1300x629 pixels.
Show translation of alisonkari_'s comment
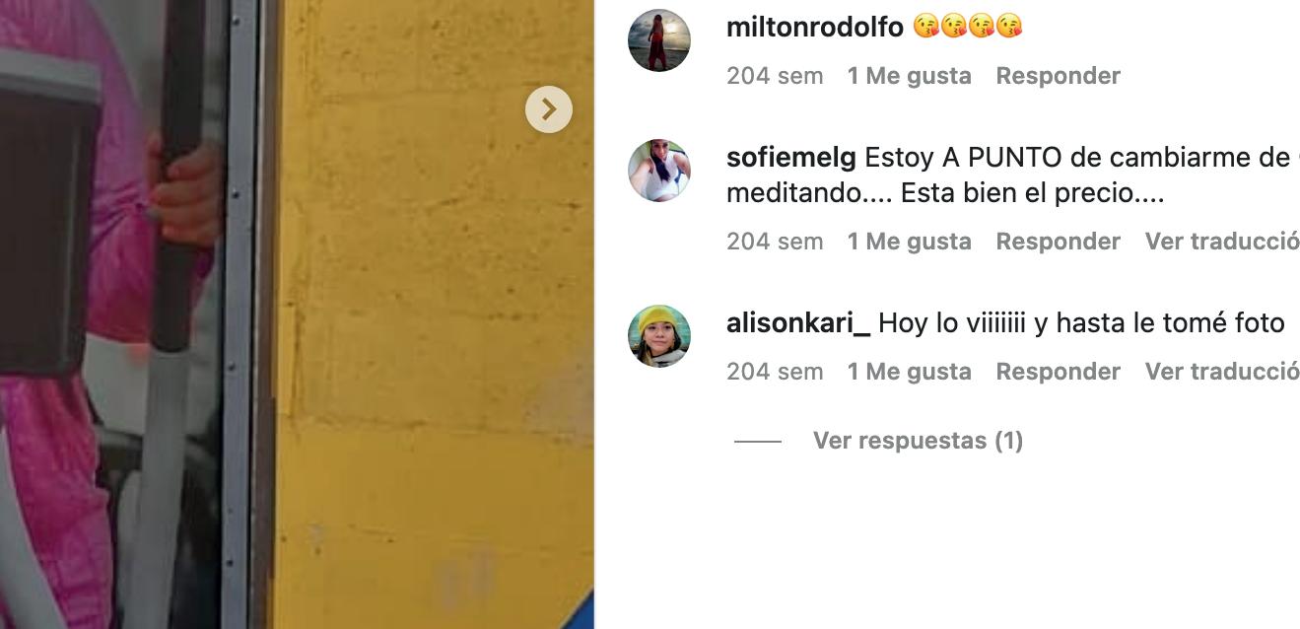pyautogui.click(x=1222, y=372)
